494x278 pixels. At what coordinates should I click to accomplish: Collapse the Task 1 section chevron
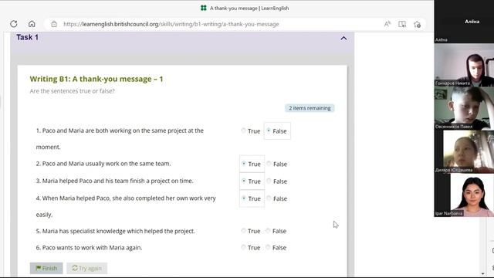point(343,38)
